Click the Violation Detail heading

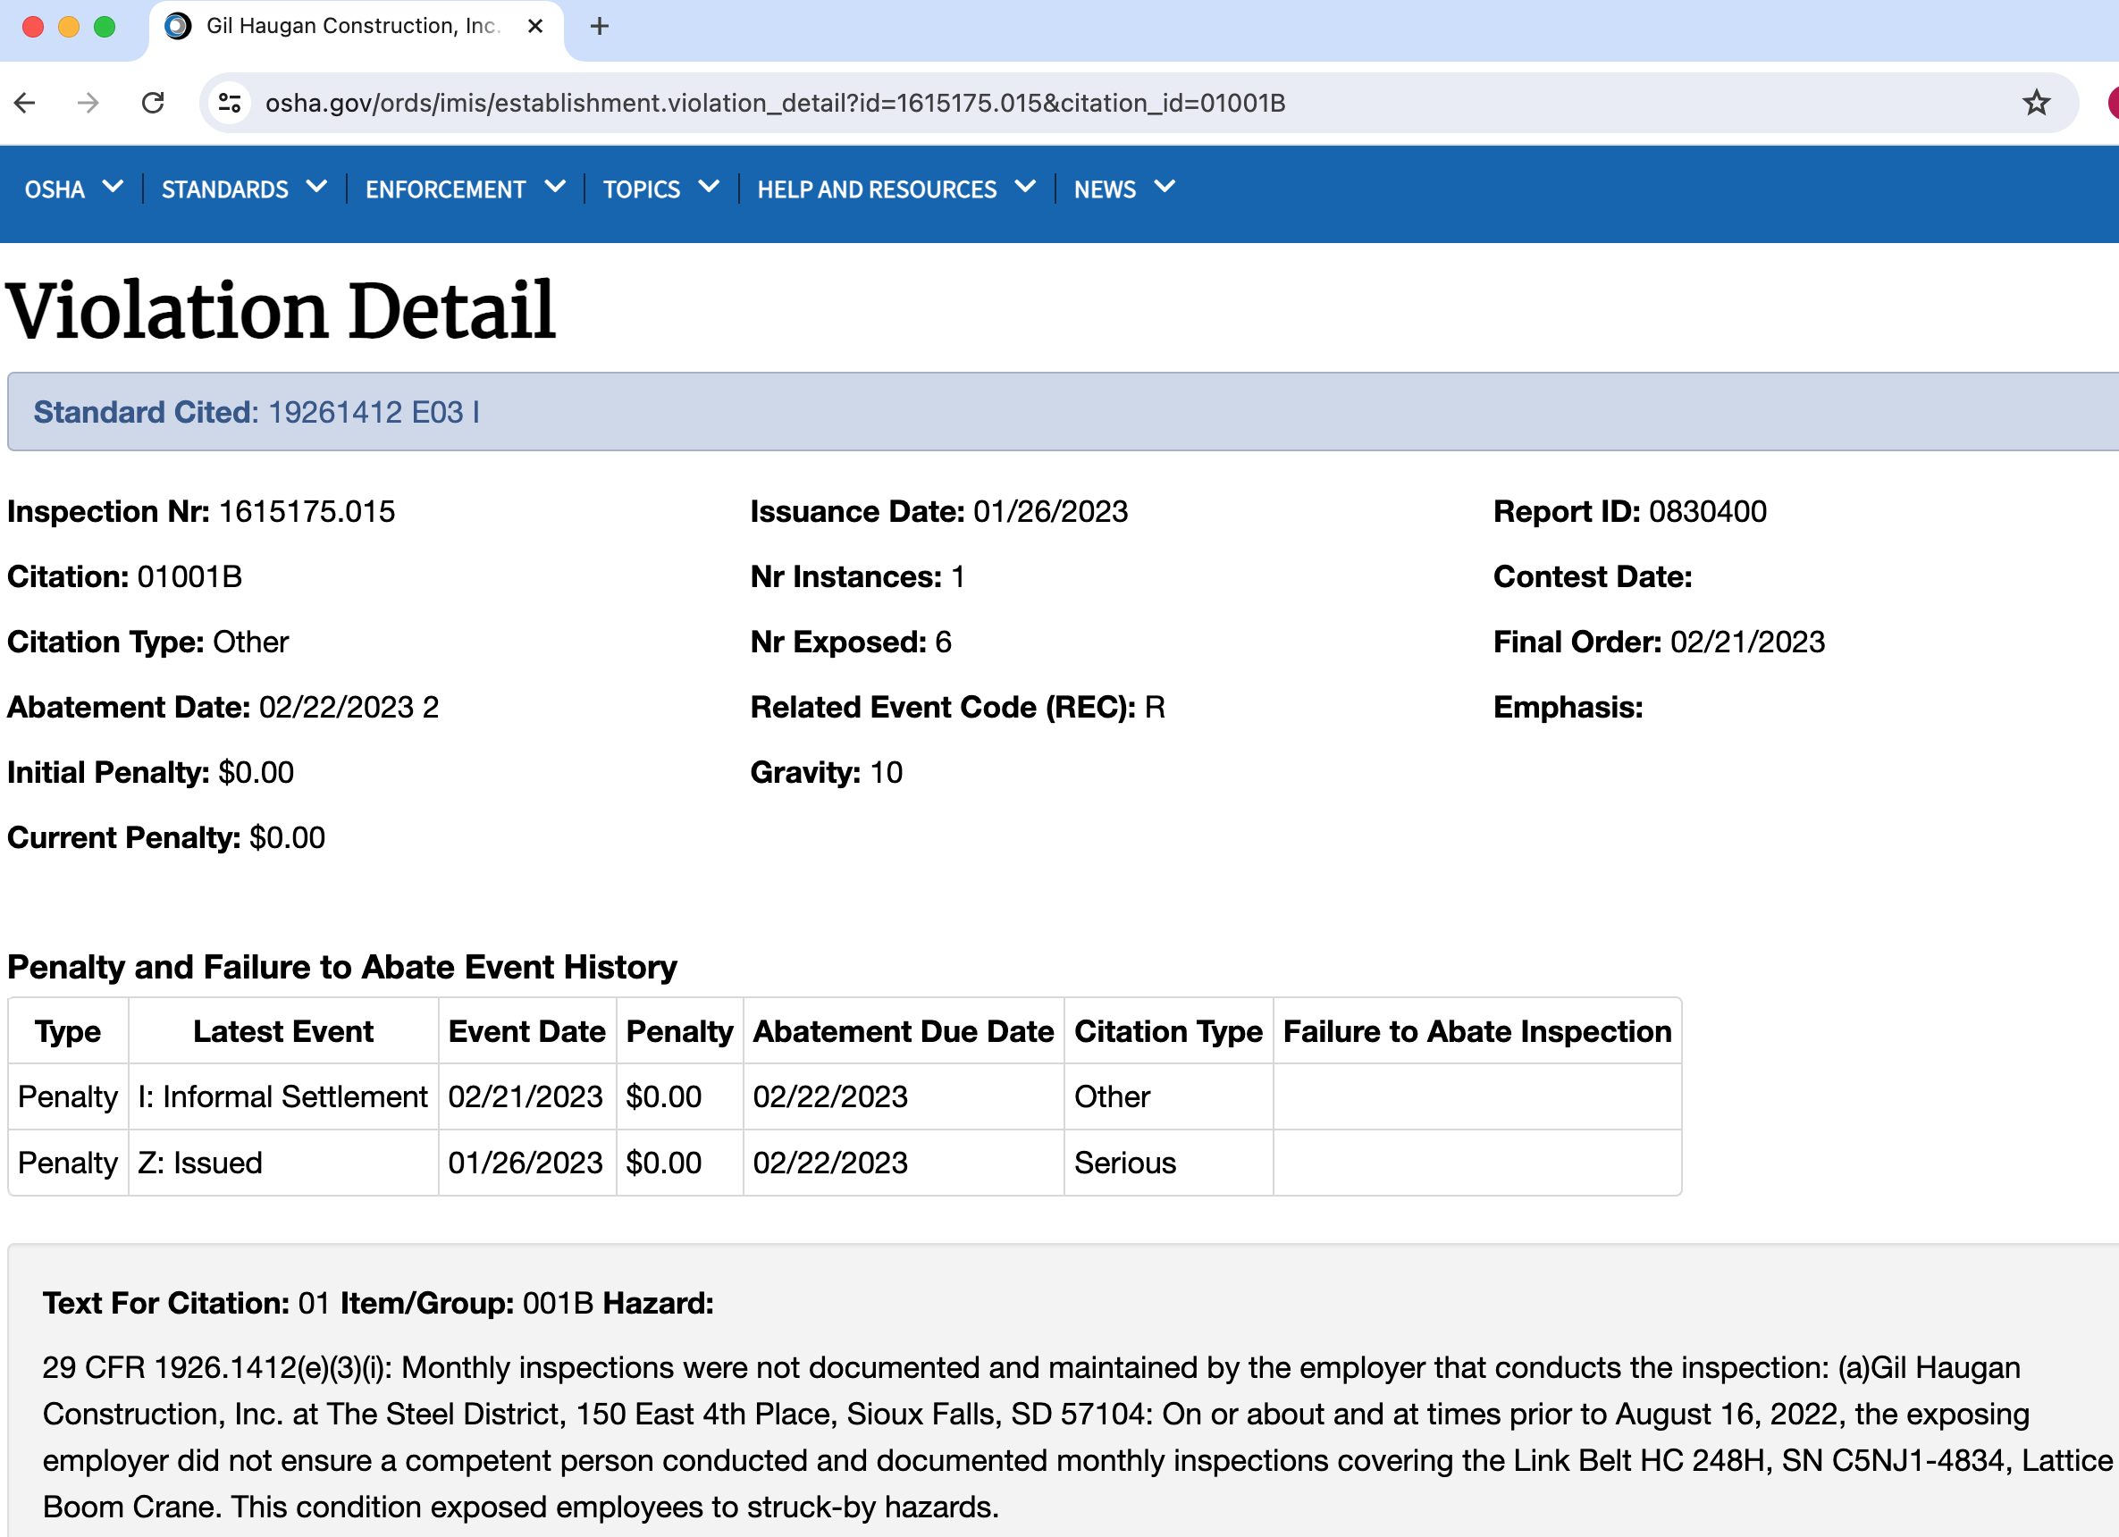point(282,310)
